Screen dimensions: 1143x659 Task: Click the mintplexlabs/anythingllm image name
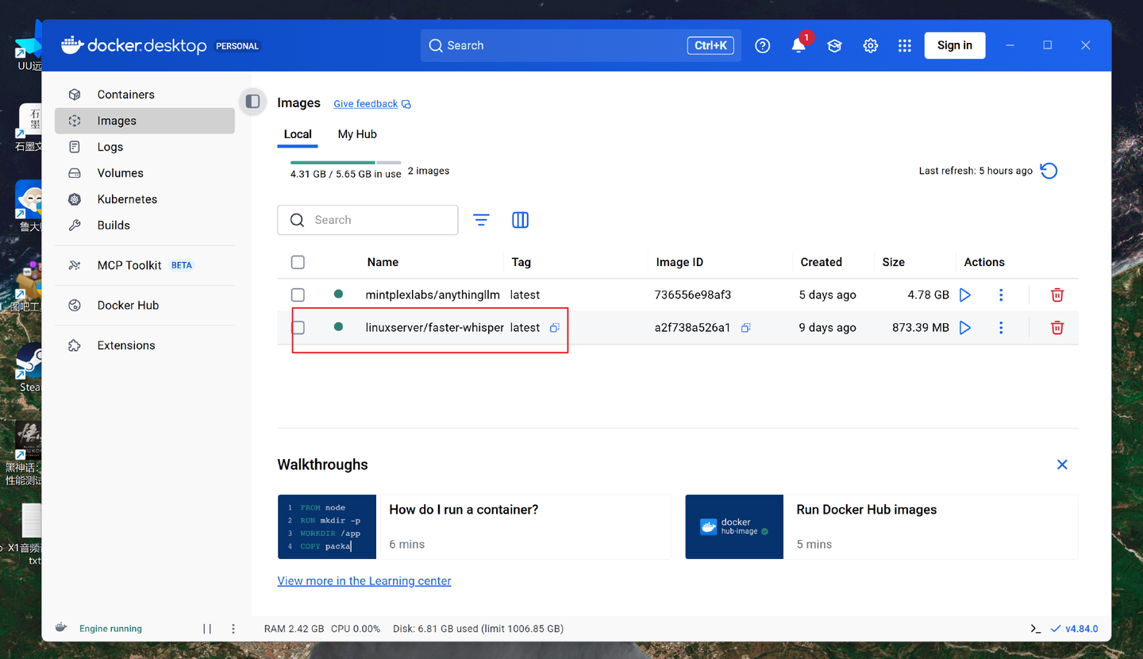click(x=433, y=295)
